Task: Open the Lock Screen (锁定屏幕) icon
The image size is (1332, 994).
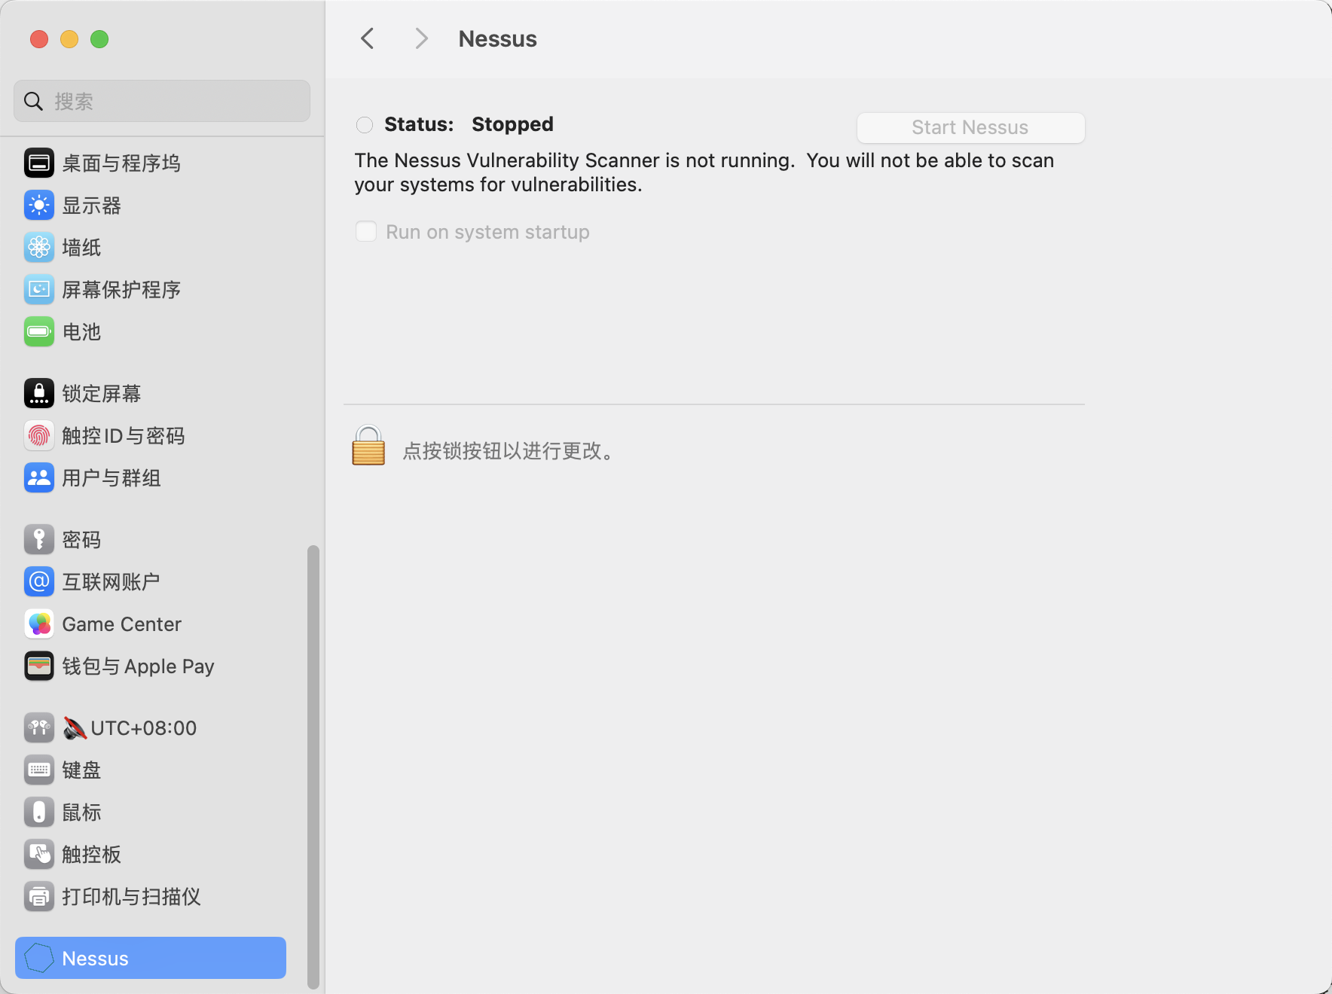Action: 39,394
